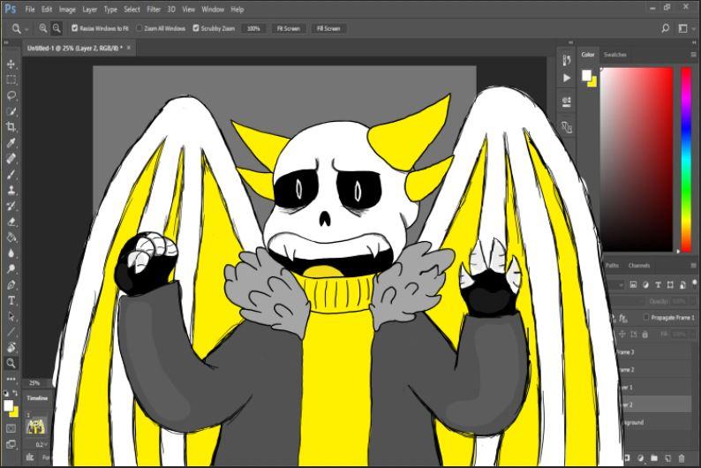Viewport: 701px width, 468px height.
Task: Open the Color panel options menu
Action: (x=693, y=55)
